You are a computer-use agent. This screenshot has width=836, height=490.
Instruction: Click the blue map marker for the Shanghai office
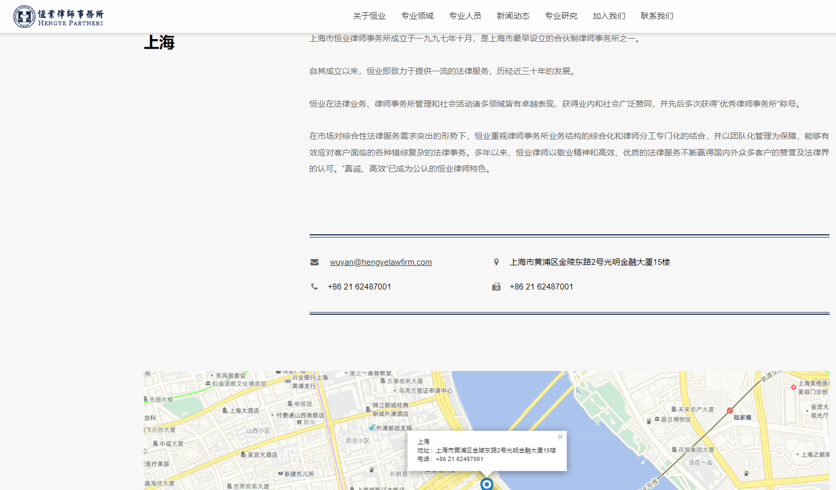[487, 484]
